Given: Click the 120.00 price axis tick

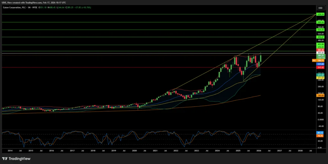Looking at the screenshot, I should (x=320, y=100).
